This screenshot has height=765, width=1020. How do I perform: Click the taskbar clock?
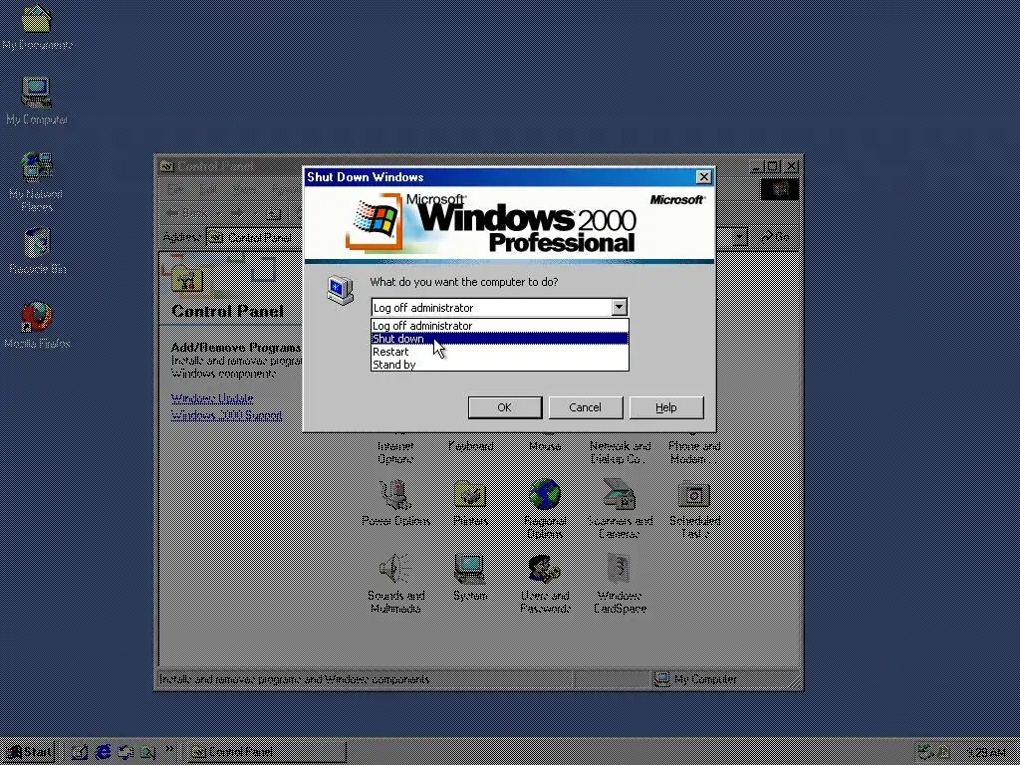(986, 753)
